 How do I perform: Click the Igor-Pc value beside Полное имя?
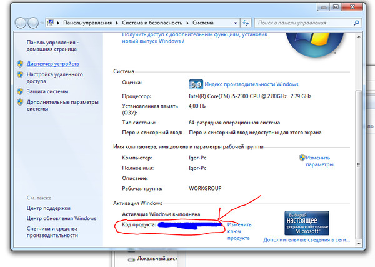click(197, 168)
